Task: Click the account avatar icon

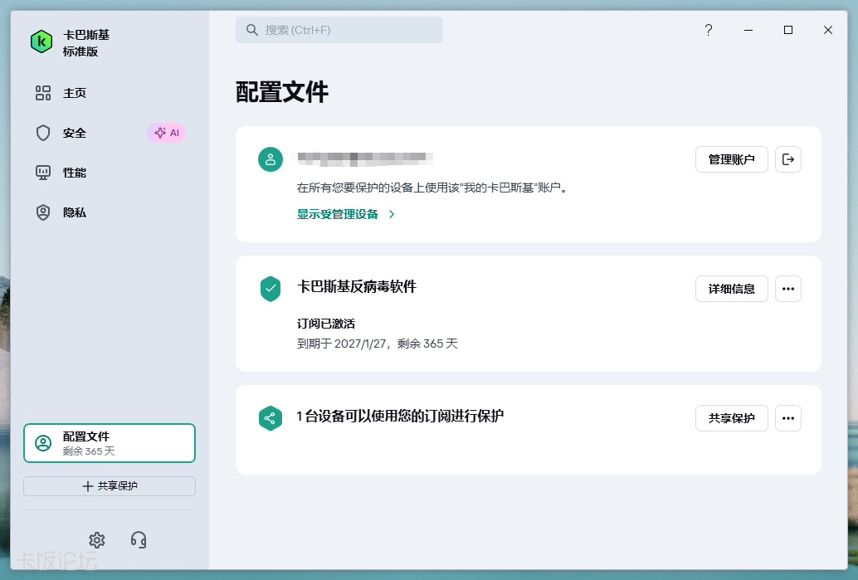Action: click(271, 159)
